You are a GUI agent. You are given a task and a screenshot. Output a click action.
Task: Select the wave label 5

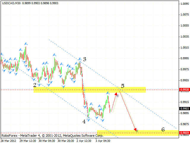coord(123,86)
